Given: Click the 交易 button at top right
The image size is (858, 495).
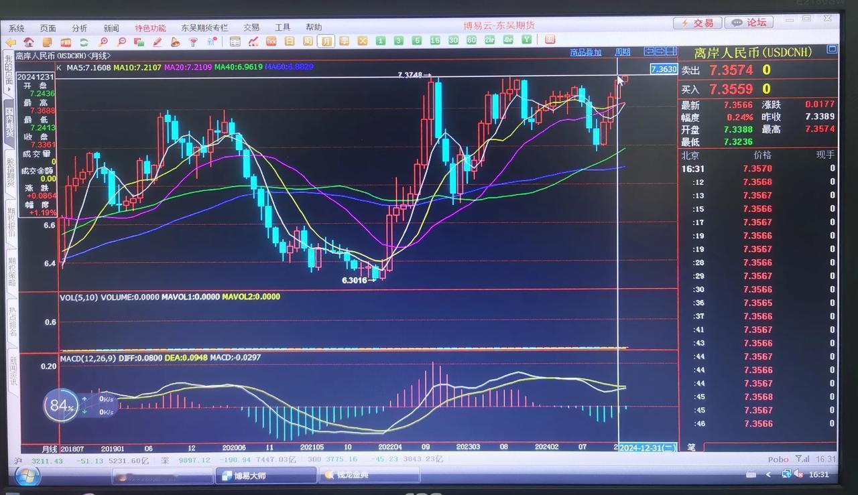Looking at the screenshot, I should click(x=697, y=23).
